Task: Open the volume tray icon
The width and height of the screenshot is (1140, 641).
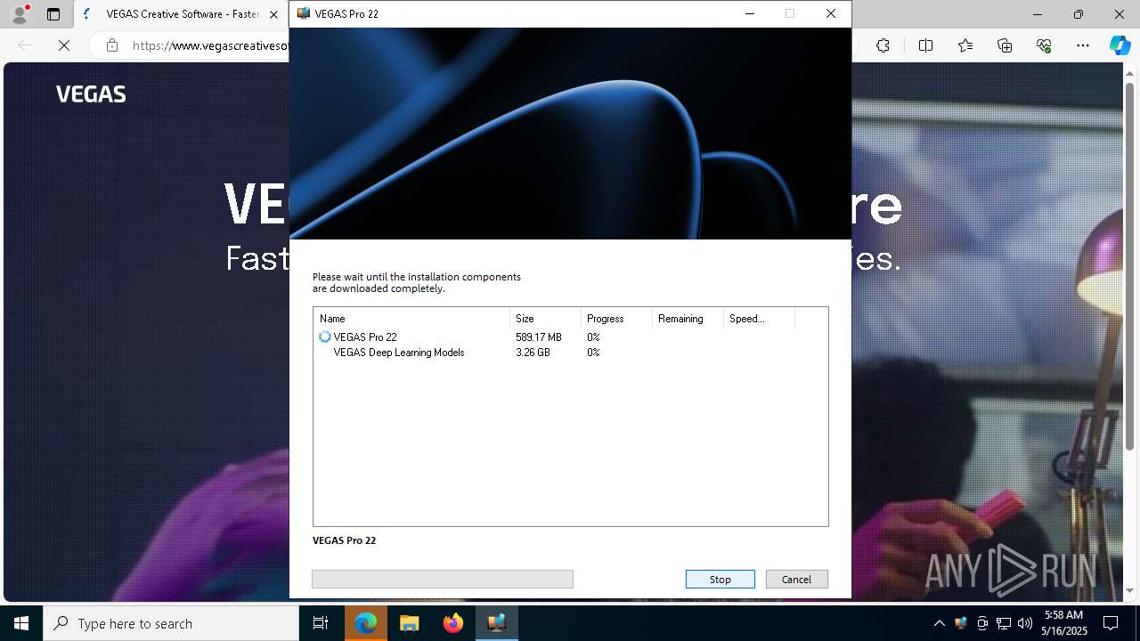Action: (1025, 623)
